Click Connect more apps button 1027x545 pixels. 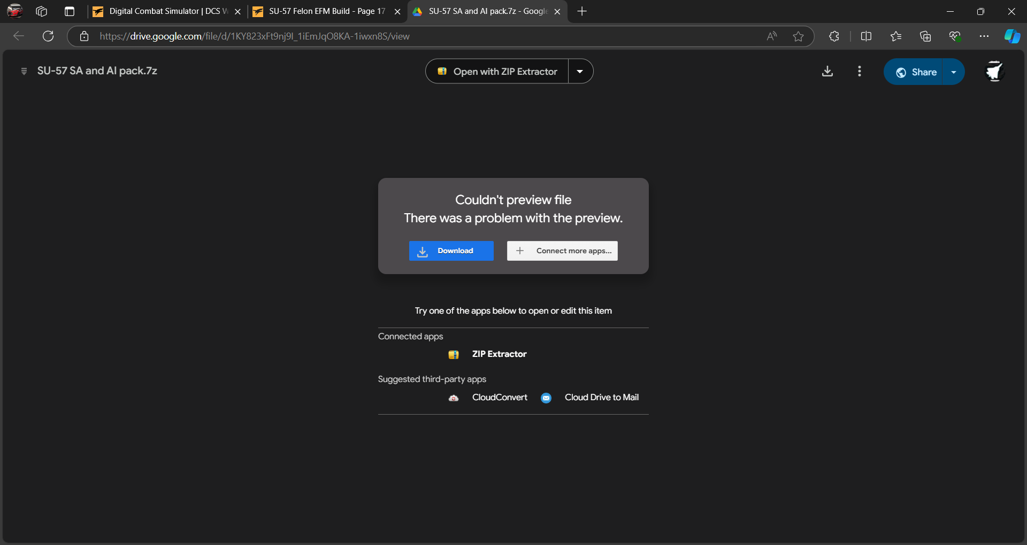562,251
